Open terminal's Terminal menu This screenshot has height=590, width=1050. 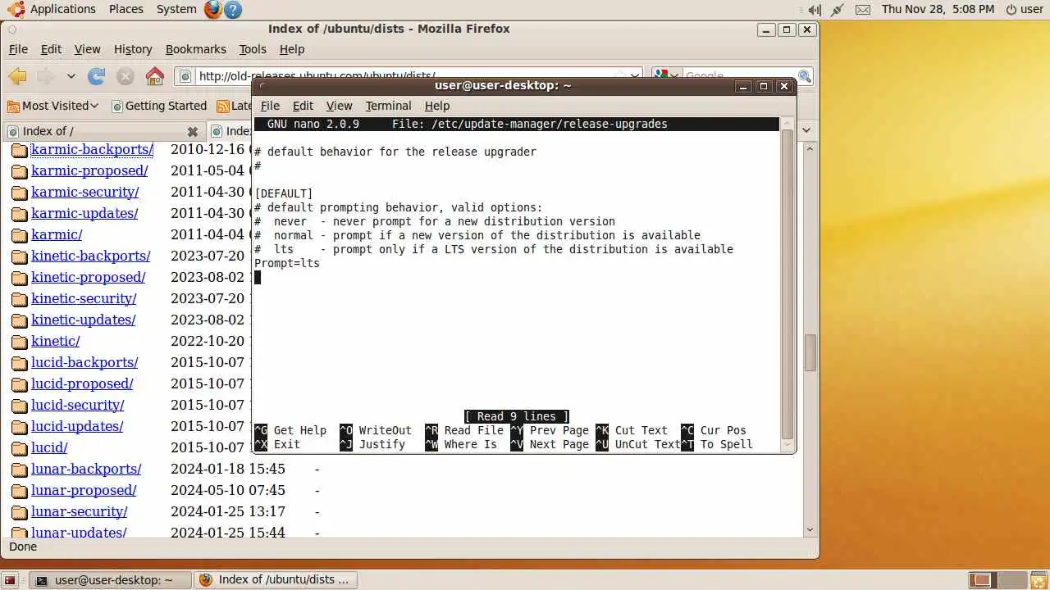pyautogui.click(x=388, y=106)
